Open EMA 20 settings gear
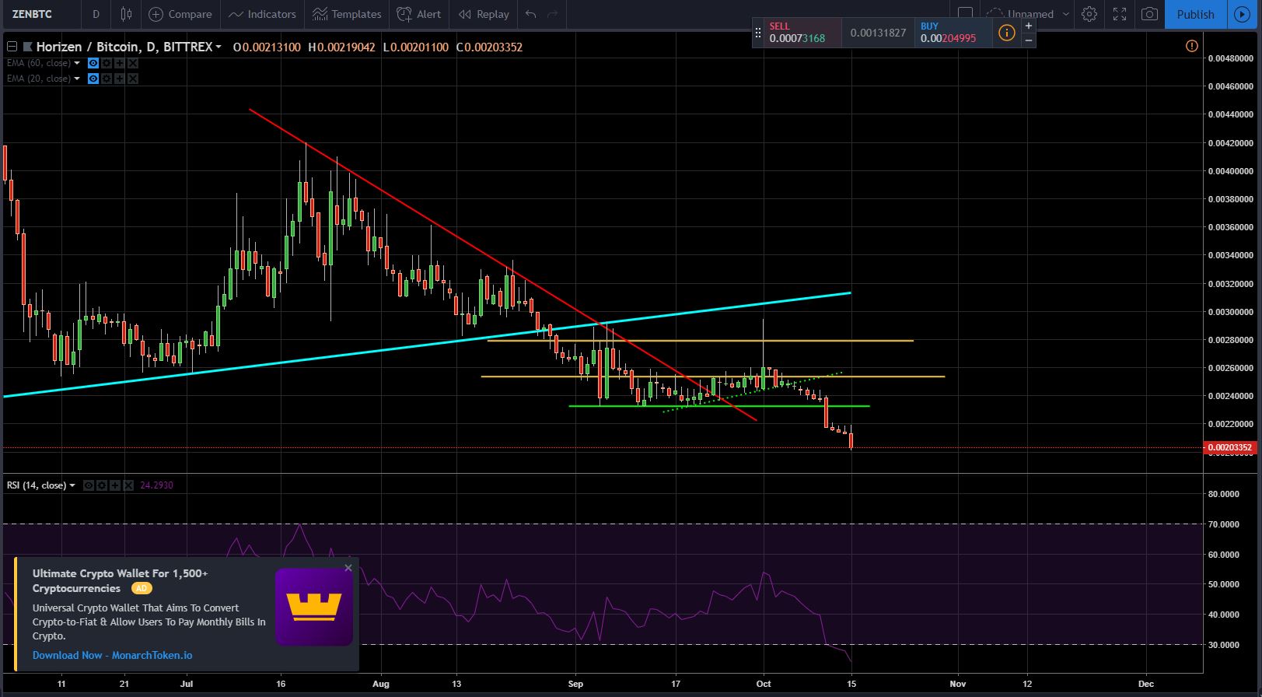1262x697 pixels. [107, 79]
